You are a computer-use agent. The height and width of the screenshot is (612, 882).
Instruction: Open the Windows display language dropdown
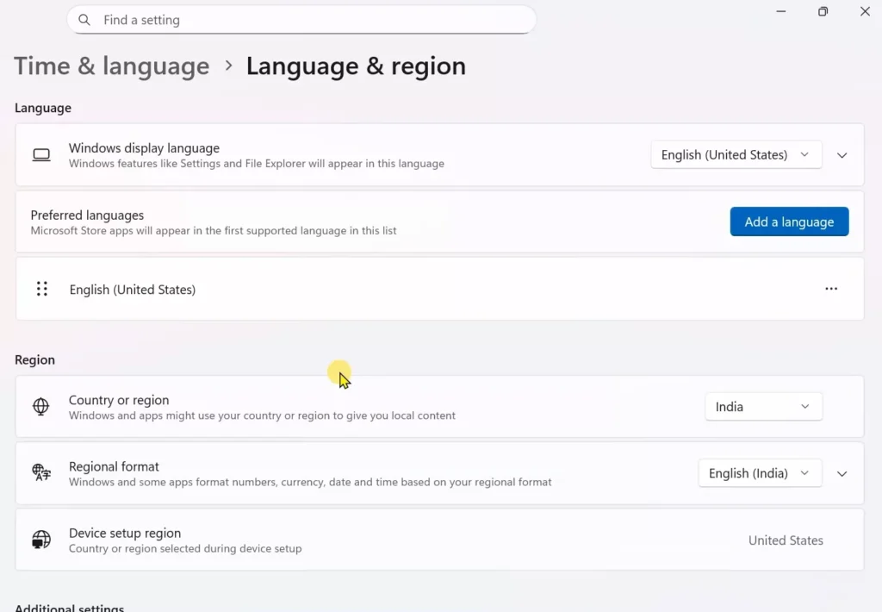[x=736, y=154]
